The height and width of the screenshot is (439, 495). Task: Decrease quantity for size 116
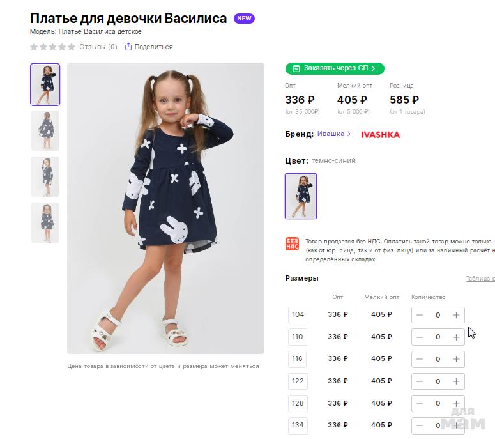[x=420, y=359]
